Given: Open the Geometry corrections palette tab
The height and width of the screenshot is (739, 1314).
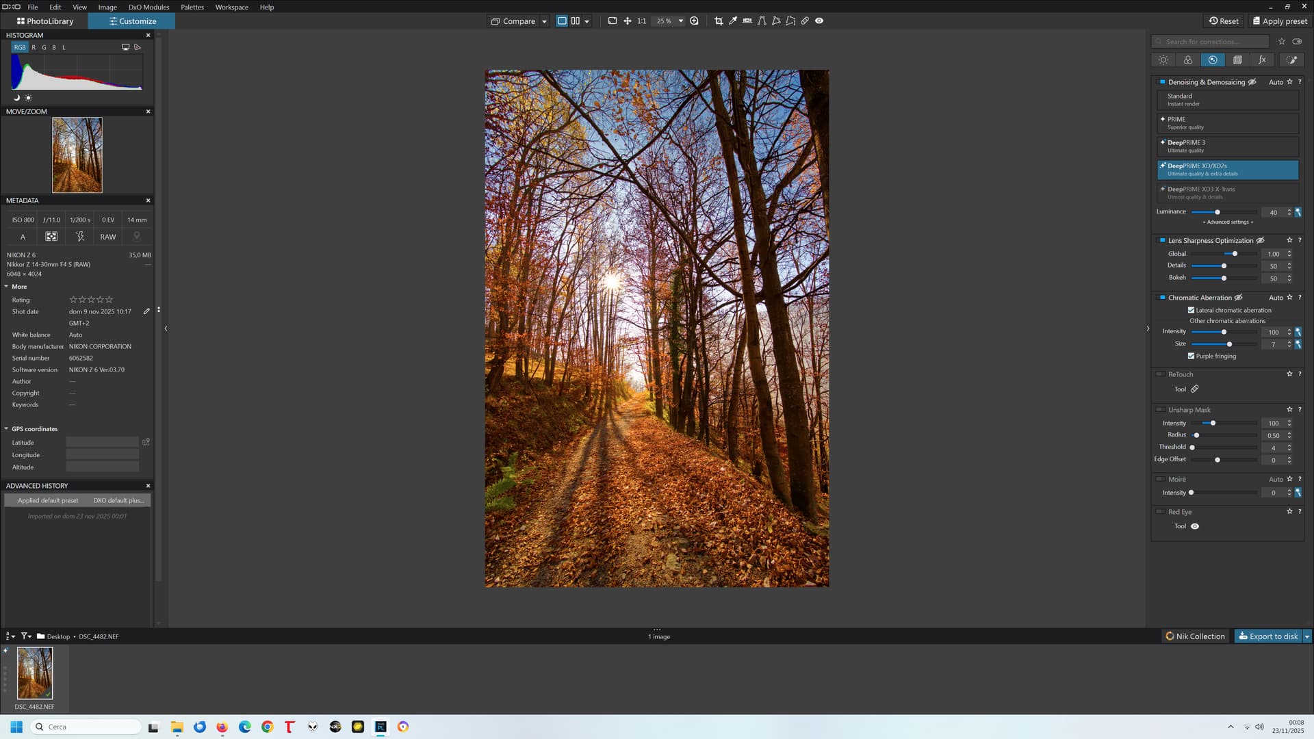Looking at the screenshot, I should 1237,60.
